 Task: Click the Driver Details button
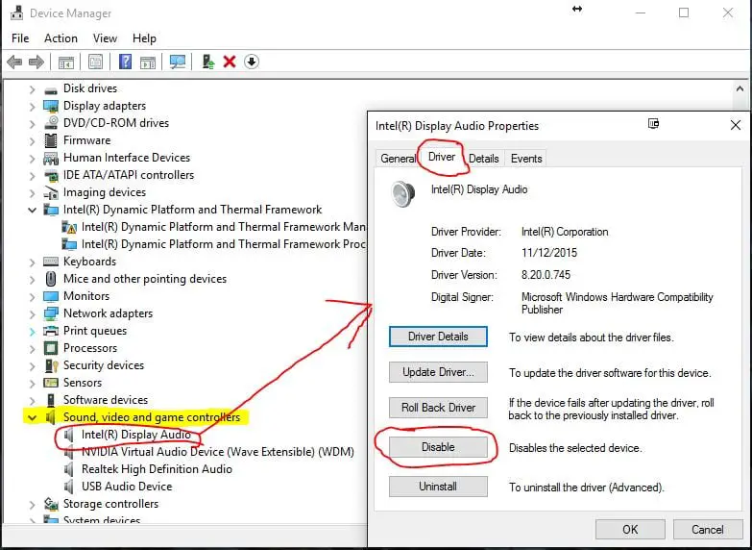pos(438,337)
